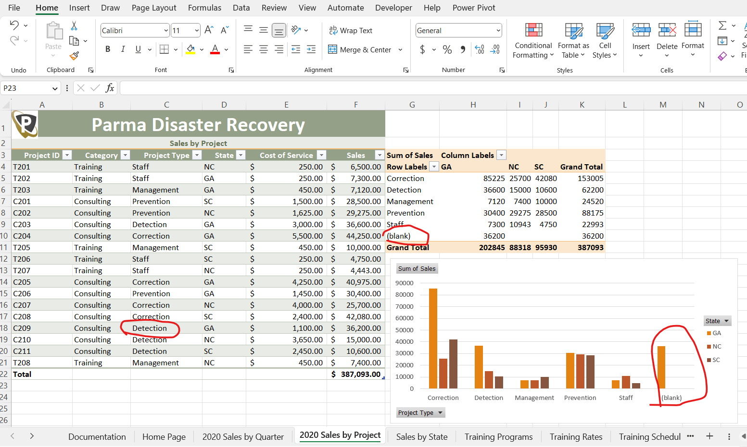The height and width of the screenshot is (447, 747).
Task: Activate the Format Painter
Action: tap(75, 56)
